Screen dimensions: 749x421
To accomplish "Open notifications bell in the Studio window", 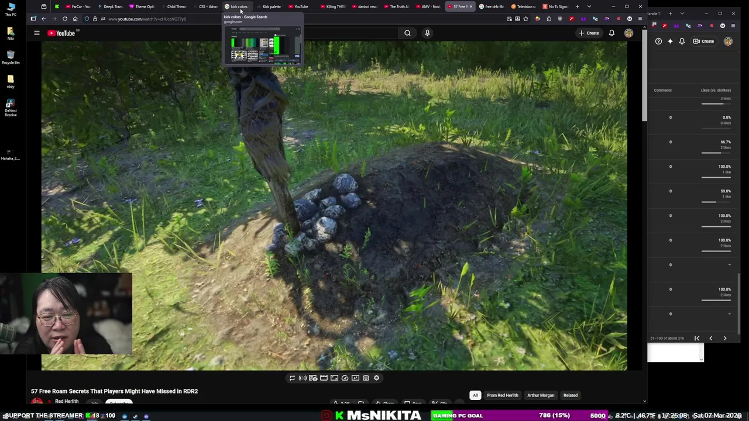I will coord(682,42).
